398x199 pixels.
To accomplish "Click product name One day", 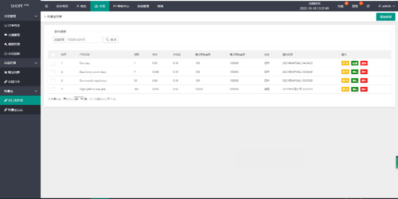I will tap(84, 63).
